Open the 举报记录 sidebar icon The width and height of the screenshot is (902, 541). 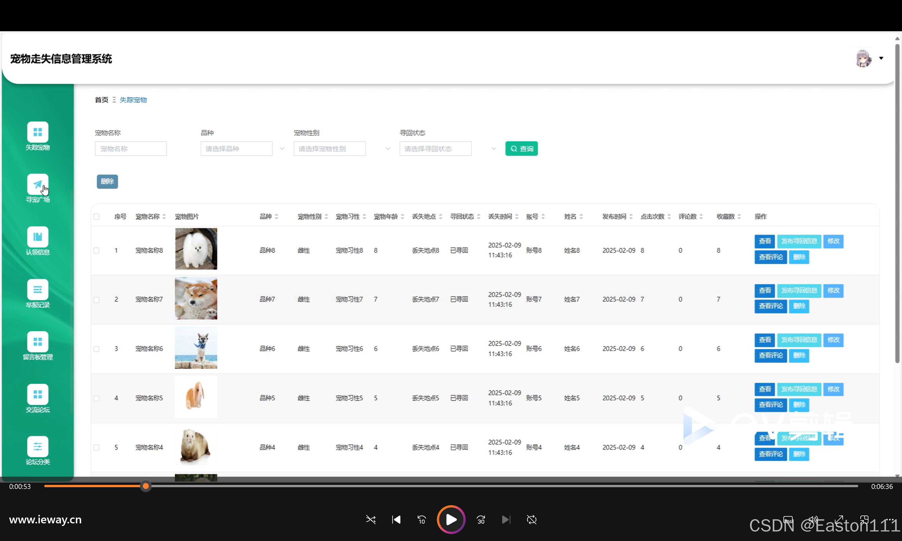pos(38,290)
